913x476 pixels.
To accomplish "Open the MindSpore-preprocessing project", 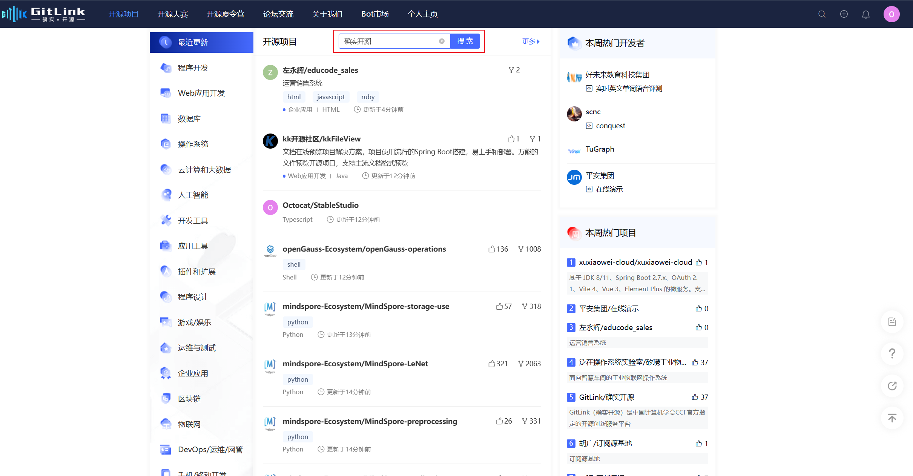I will (370, 421).
